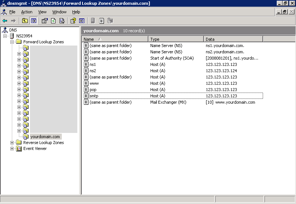Click the gray stacked-windows toolbar icon
The width and height of the screenshot is (296, 204).
[x=110, y=21]
